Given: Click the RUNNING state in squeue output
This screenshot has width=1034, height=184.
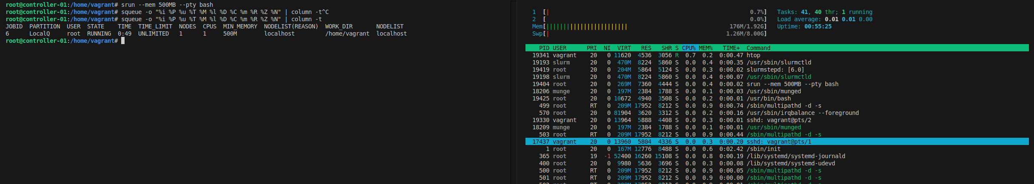Looking at the screenshot, I should pyautogui.click(x=99, y=33).
